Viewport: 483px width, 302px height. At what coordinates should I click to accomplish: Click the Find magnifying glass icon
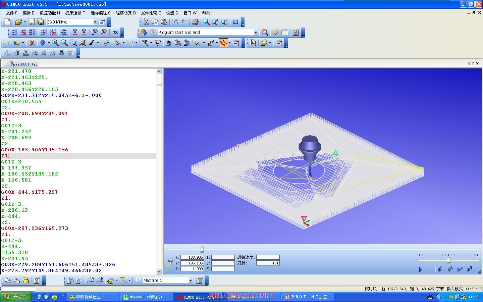[x=206, y=22]
